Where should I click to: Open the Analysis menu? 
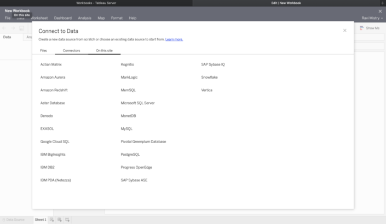click(84, 18)
